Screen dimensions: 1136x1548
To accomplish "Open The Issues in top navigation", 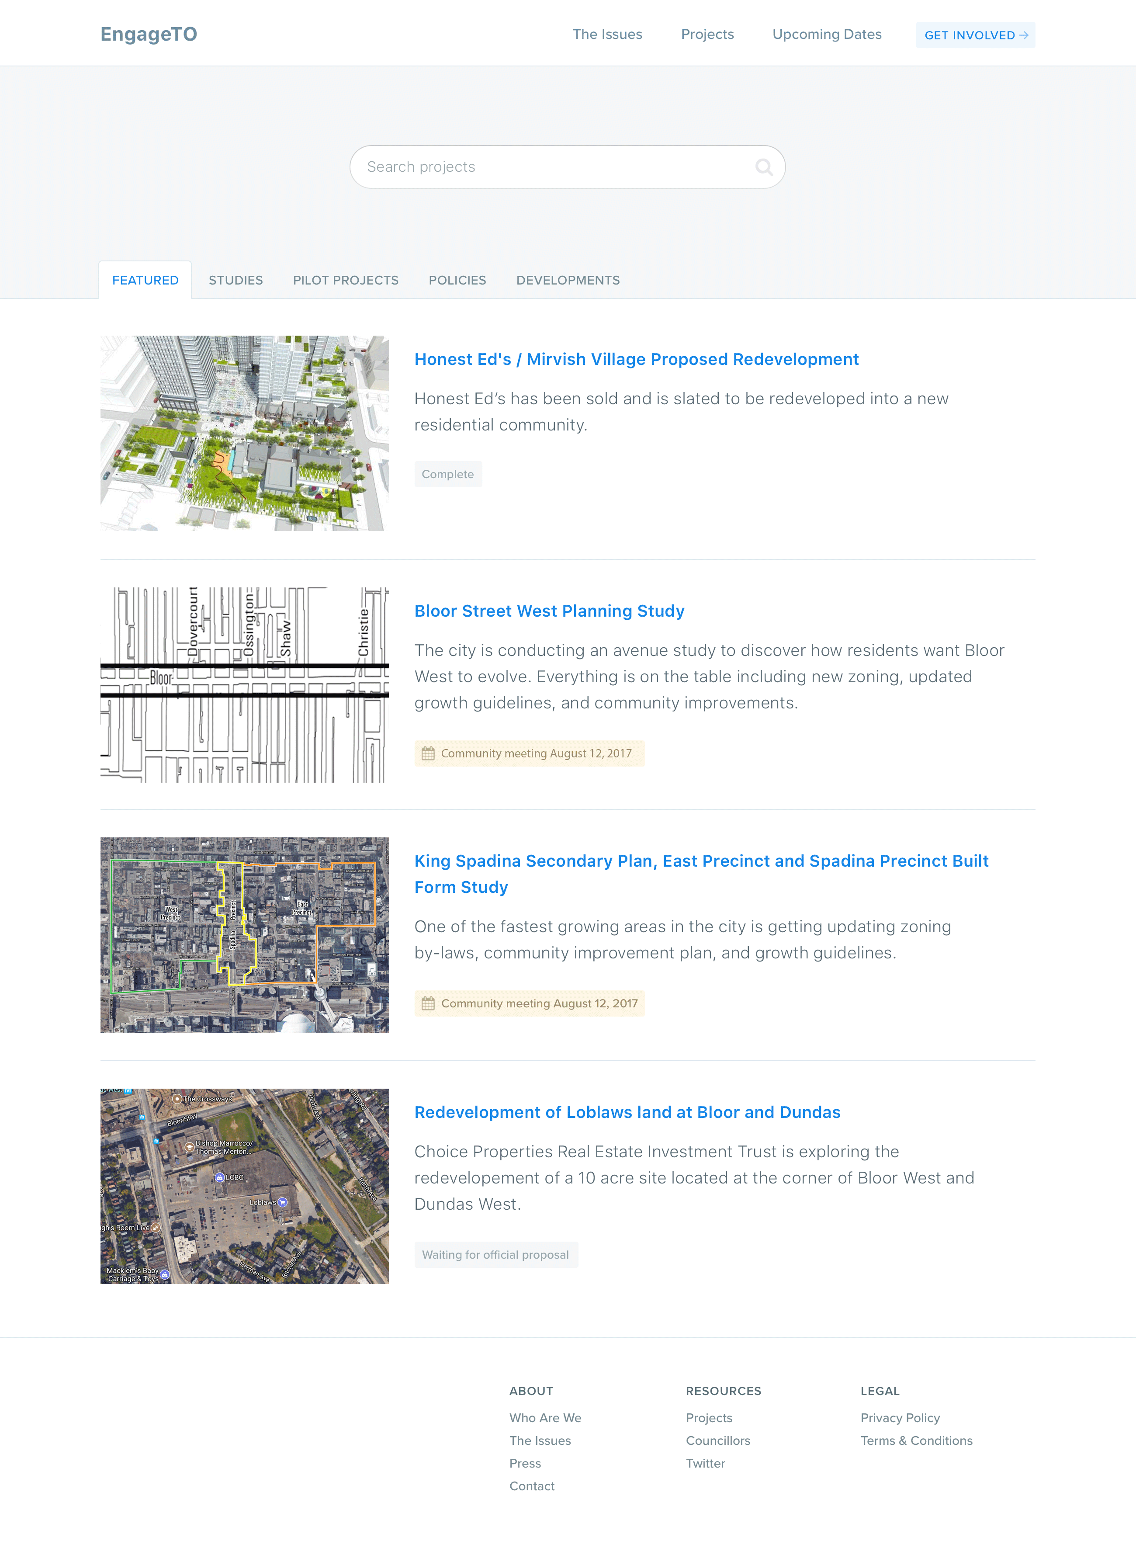I will [x=607, y=35].
